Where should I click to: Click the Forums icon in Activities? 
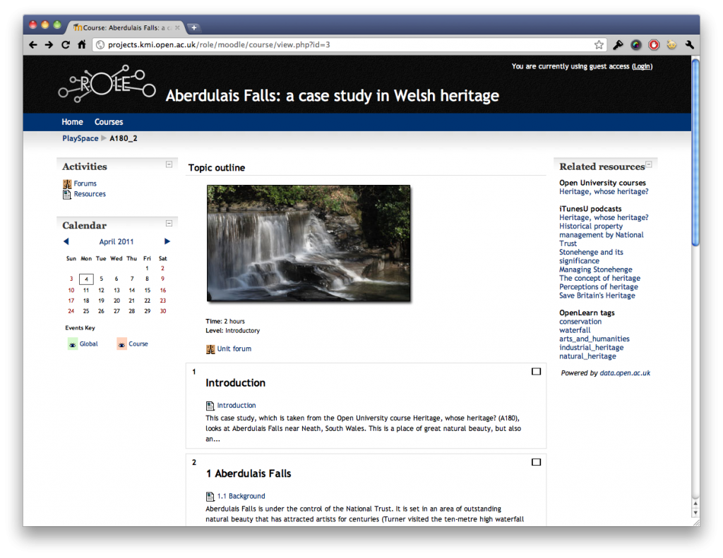click(67, 184)
